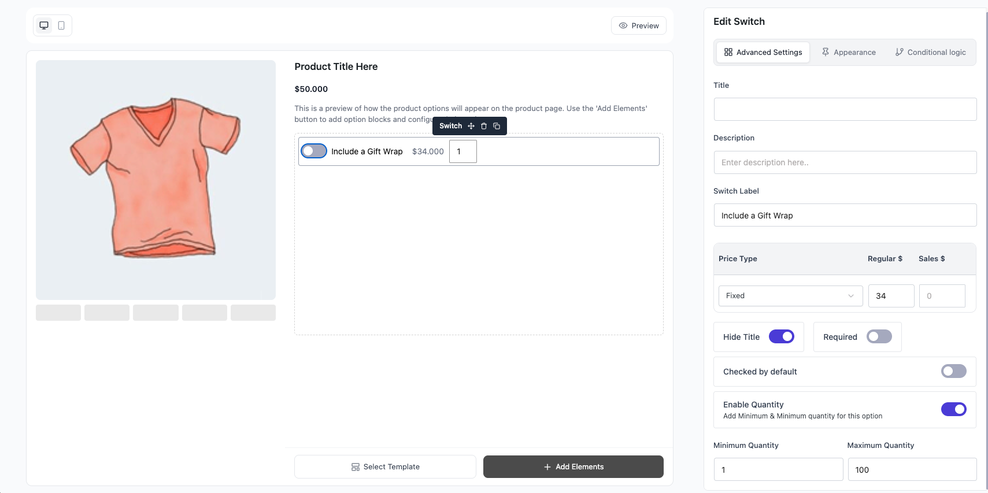Select the last gallery thumbnail placeholder
Image resolution: width=988 pixels, height=493 pixels.
tap(253, 313)
